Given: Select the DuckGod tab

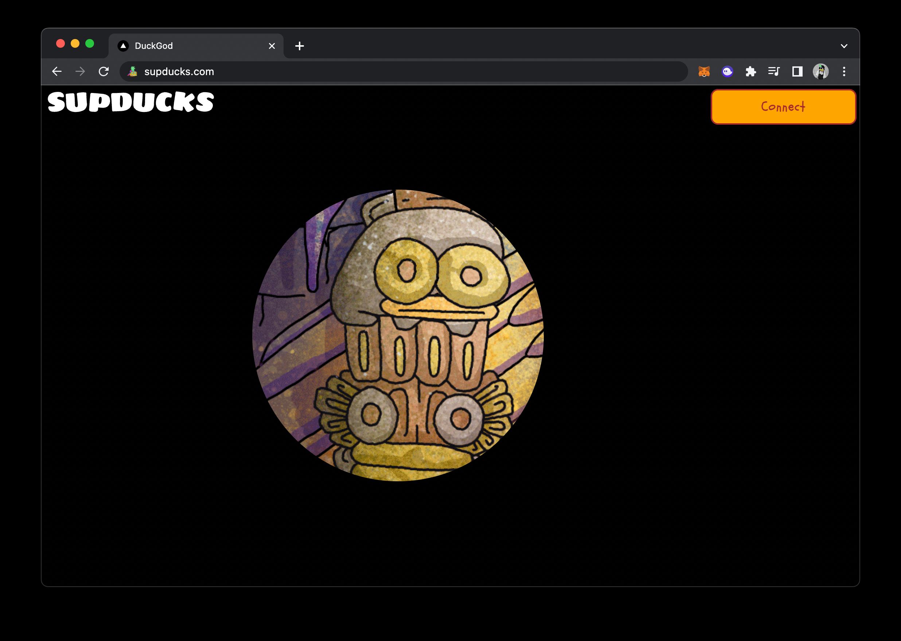Looking at the screenshot, I should 196,46.
